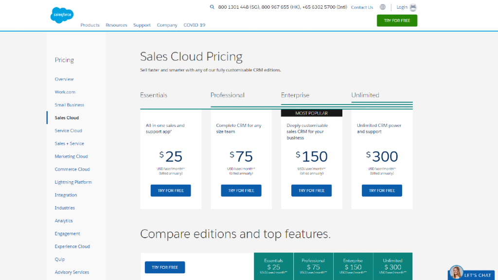Click the $150 Enterprise price

tap(312, 157)
